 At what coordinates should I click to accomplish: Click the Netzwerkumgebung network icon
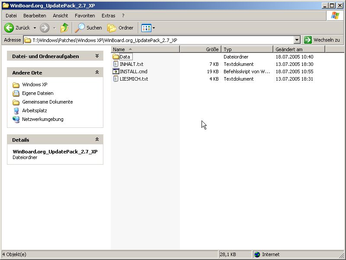[x=16, y=120]
